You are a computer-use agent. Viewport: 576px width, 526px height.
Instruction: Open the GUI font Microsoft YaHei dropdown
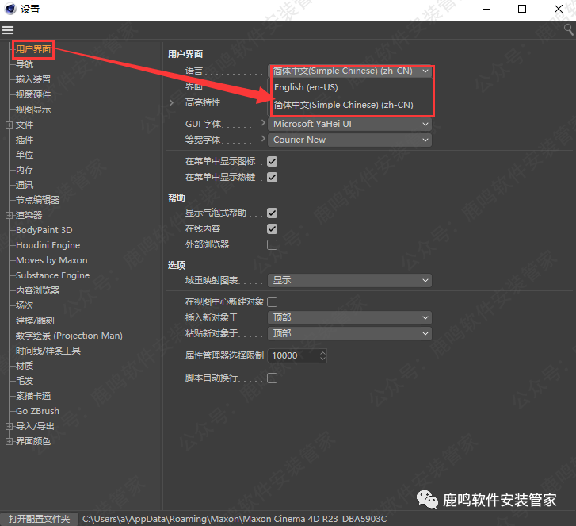(x=350, y=125)
